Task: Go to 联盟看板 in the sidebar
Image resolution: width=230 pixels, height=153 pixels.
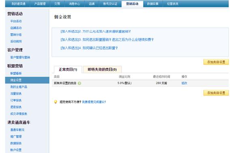Action: pyautogui.click(x=16, y=73)
